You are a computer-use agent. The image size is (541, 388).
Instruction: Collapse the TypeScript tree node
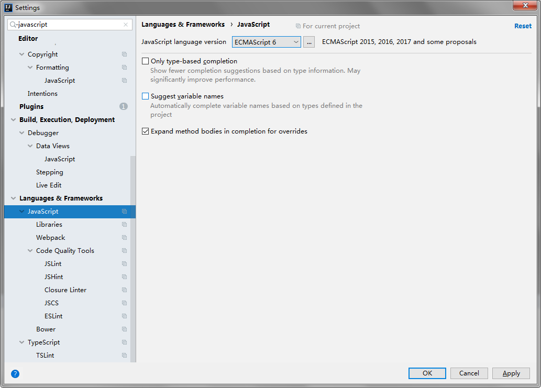click(22, 342)
